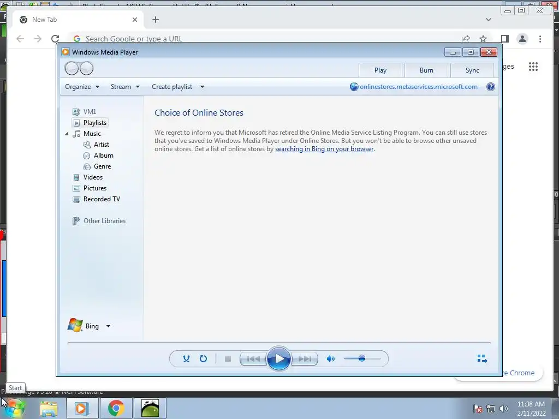Click the onlinestores.metaservices.microsoft.com link
The height and width of the screenshot is (419, 559).
click(419, 87)
